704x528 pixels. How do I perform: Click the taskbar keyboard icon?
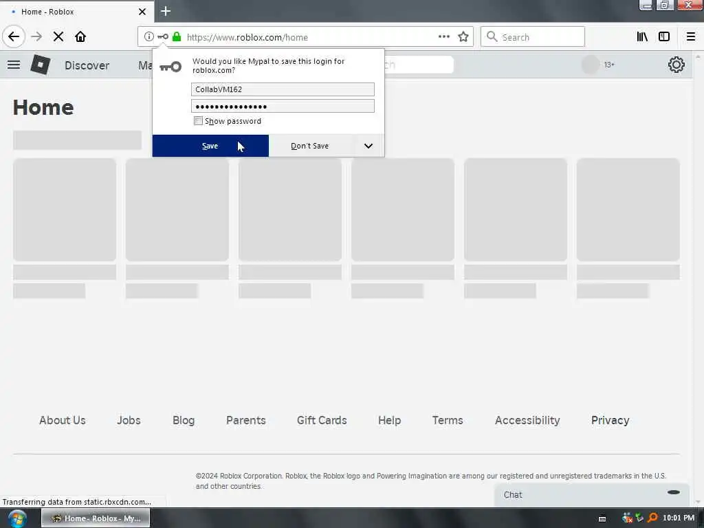(x=602, y=519)
